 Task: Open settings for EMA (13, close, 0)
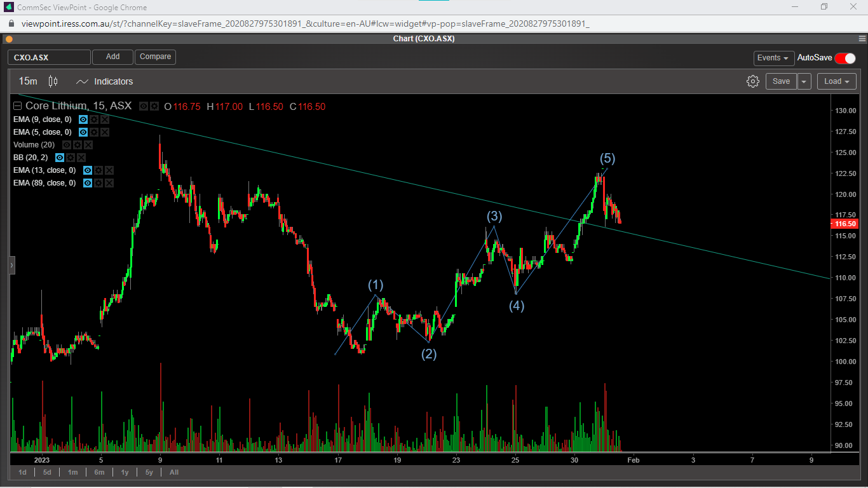click(98, 170)
